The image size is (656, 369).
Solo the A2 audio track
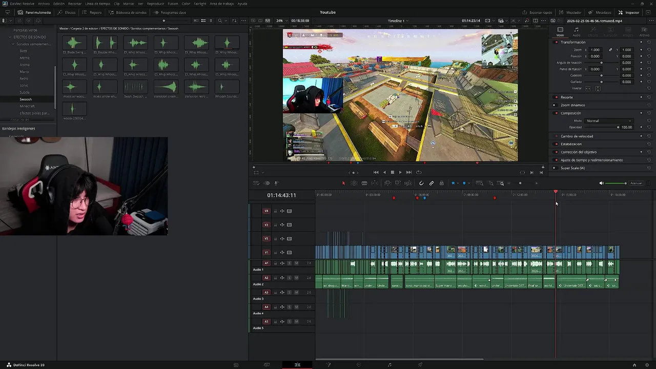point(289,278)
